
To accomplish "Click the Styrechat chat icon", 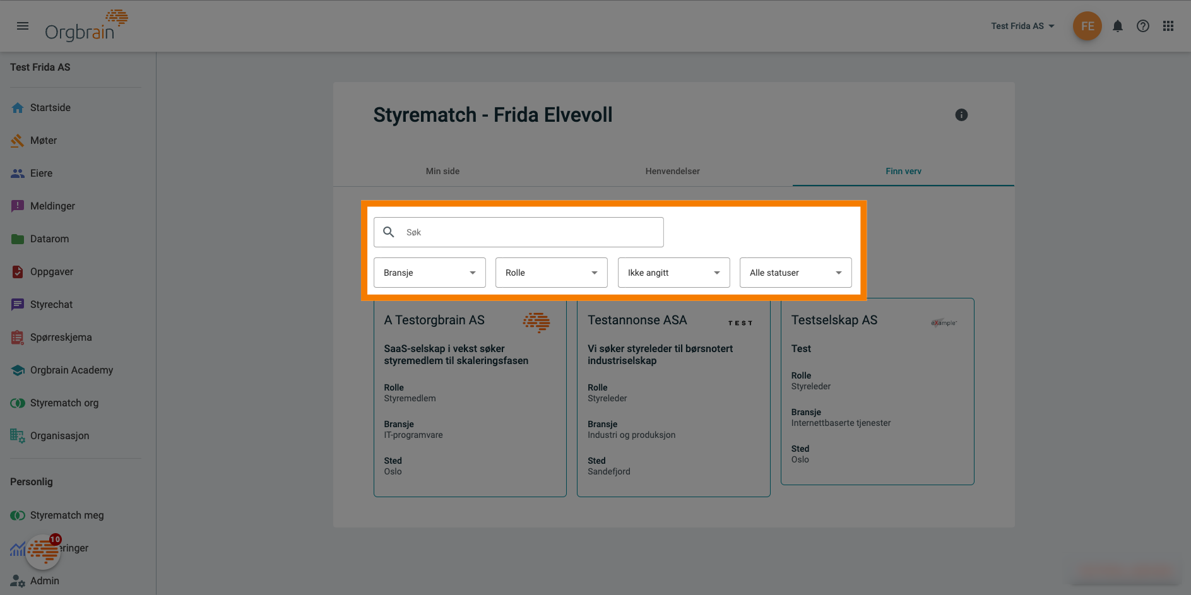I will click(x=18, y=305).
